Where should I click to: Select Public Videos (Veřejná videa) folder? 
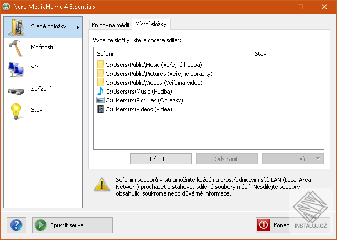[x=150, y=83]
